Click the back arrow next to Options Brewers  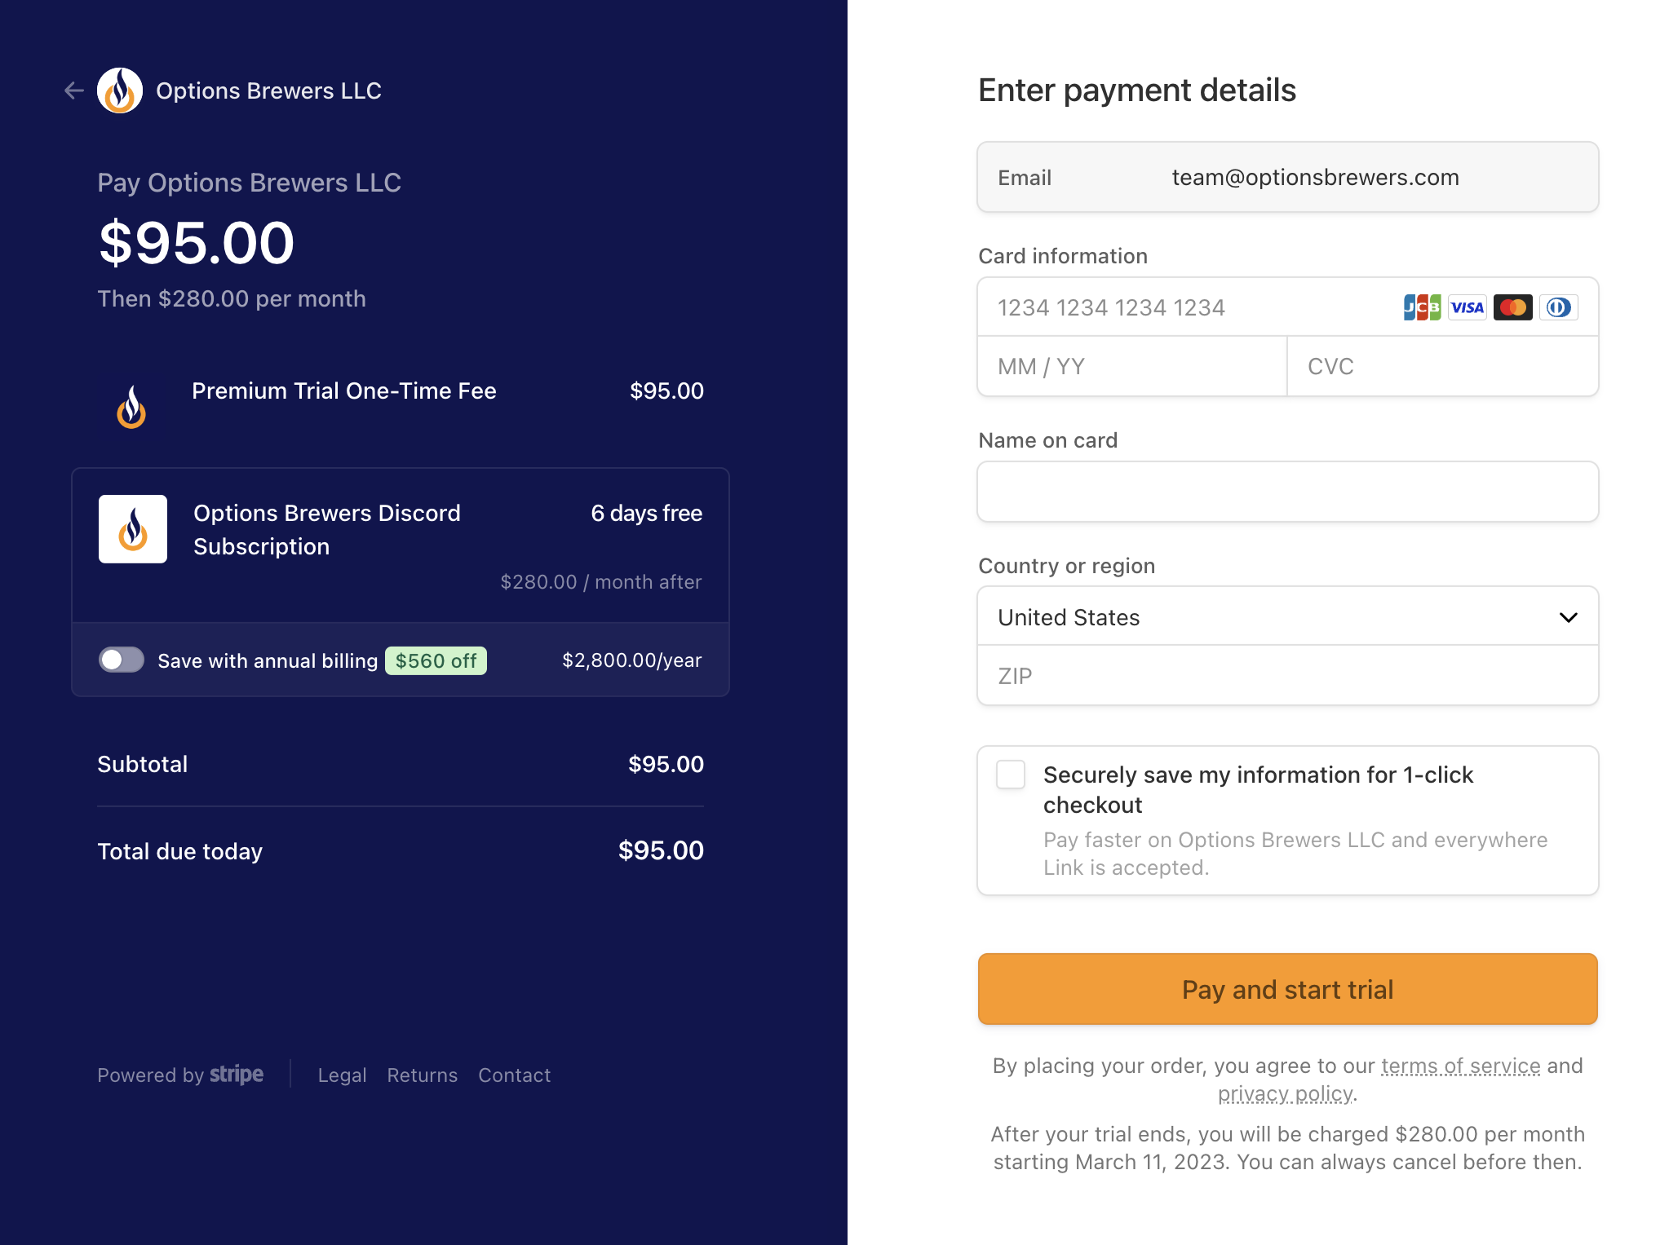point(74,91)
